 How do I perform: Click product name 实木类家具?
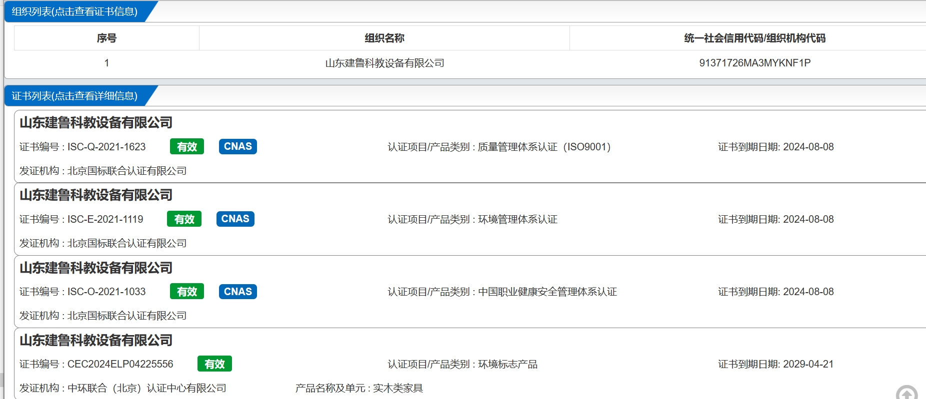click(398, 388)
